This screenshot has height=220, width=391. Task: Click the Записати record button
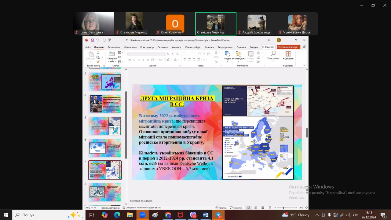[x=268, y=47]
